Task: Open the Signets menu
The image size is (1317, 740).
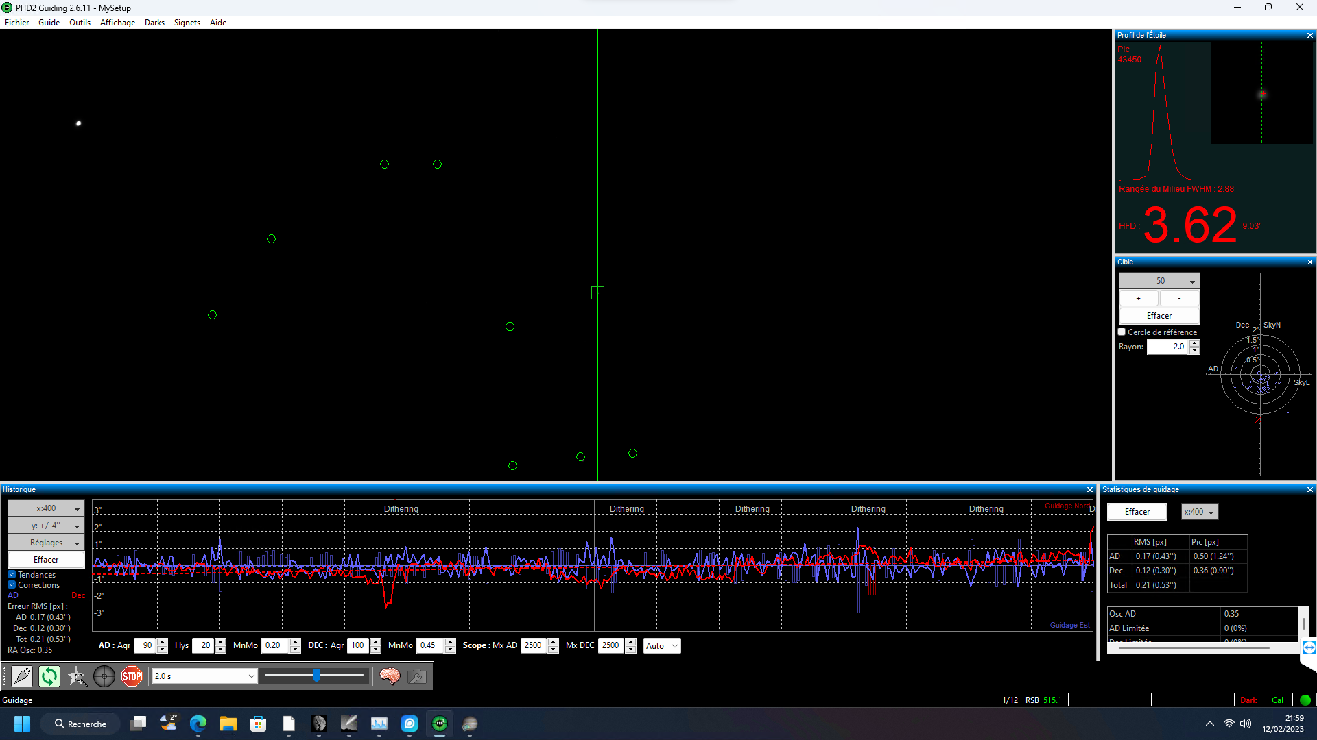Action: (187, 23)
